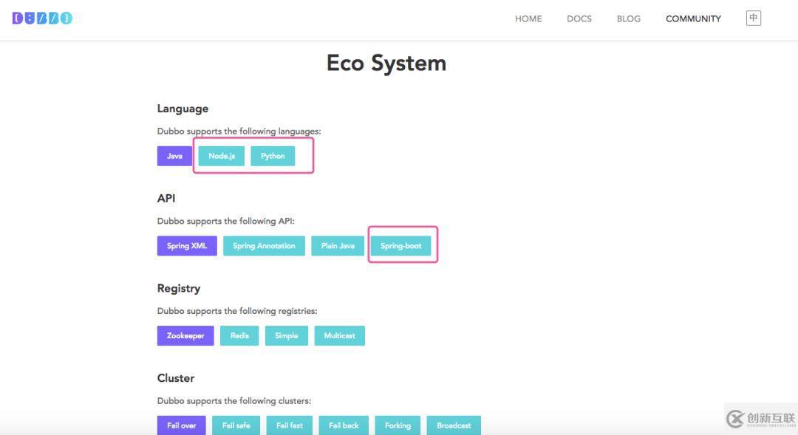Select the COMMUNITY nav item
The width and height of the screenshot is (798, 435).
click(x=693, y=19)
